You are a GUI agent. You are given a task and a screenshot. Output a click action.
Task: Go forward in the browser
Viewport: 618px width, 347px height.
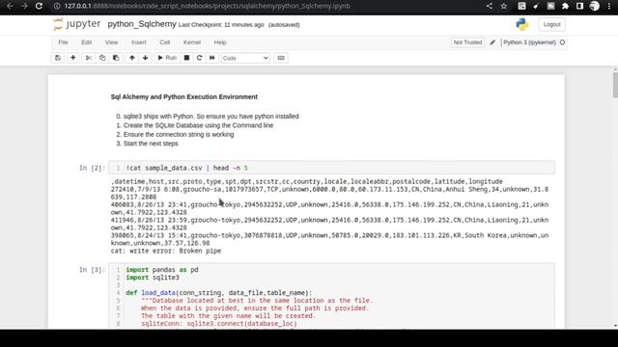pos(24,6)
